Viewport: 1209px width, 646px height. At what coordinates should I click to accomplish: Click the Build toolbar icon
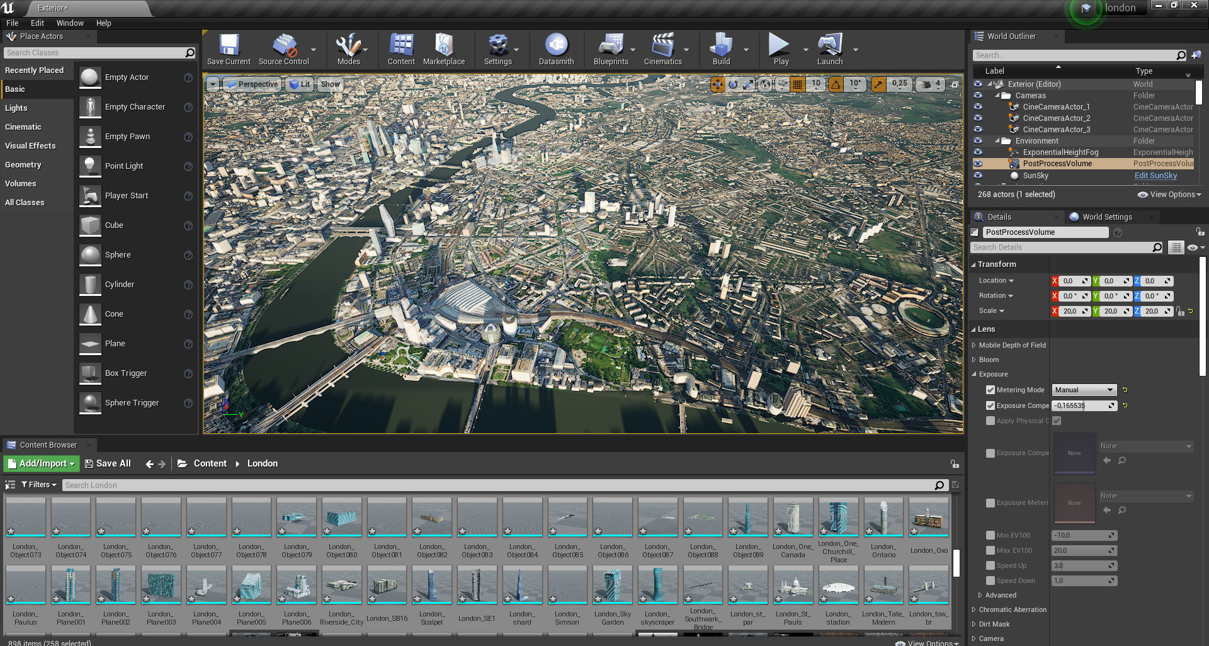coord(721,49)
